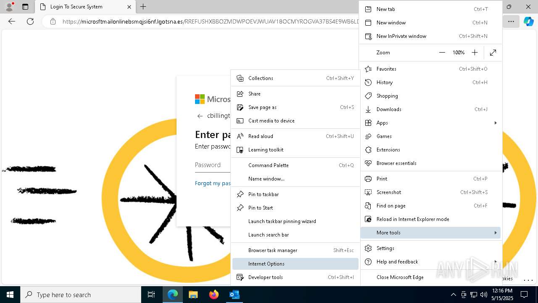Select Cast media to device icon
The height and width of the screenshot is (303, 538).
tap(240, 121)
